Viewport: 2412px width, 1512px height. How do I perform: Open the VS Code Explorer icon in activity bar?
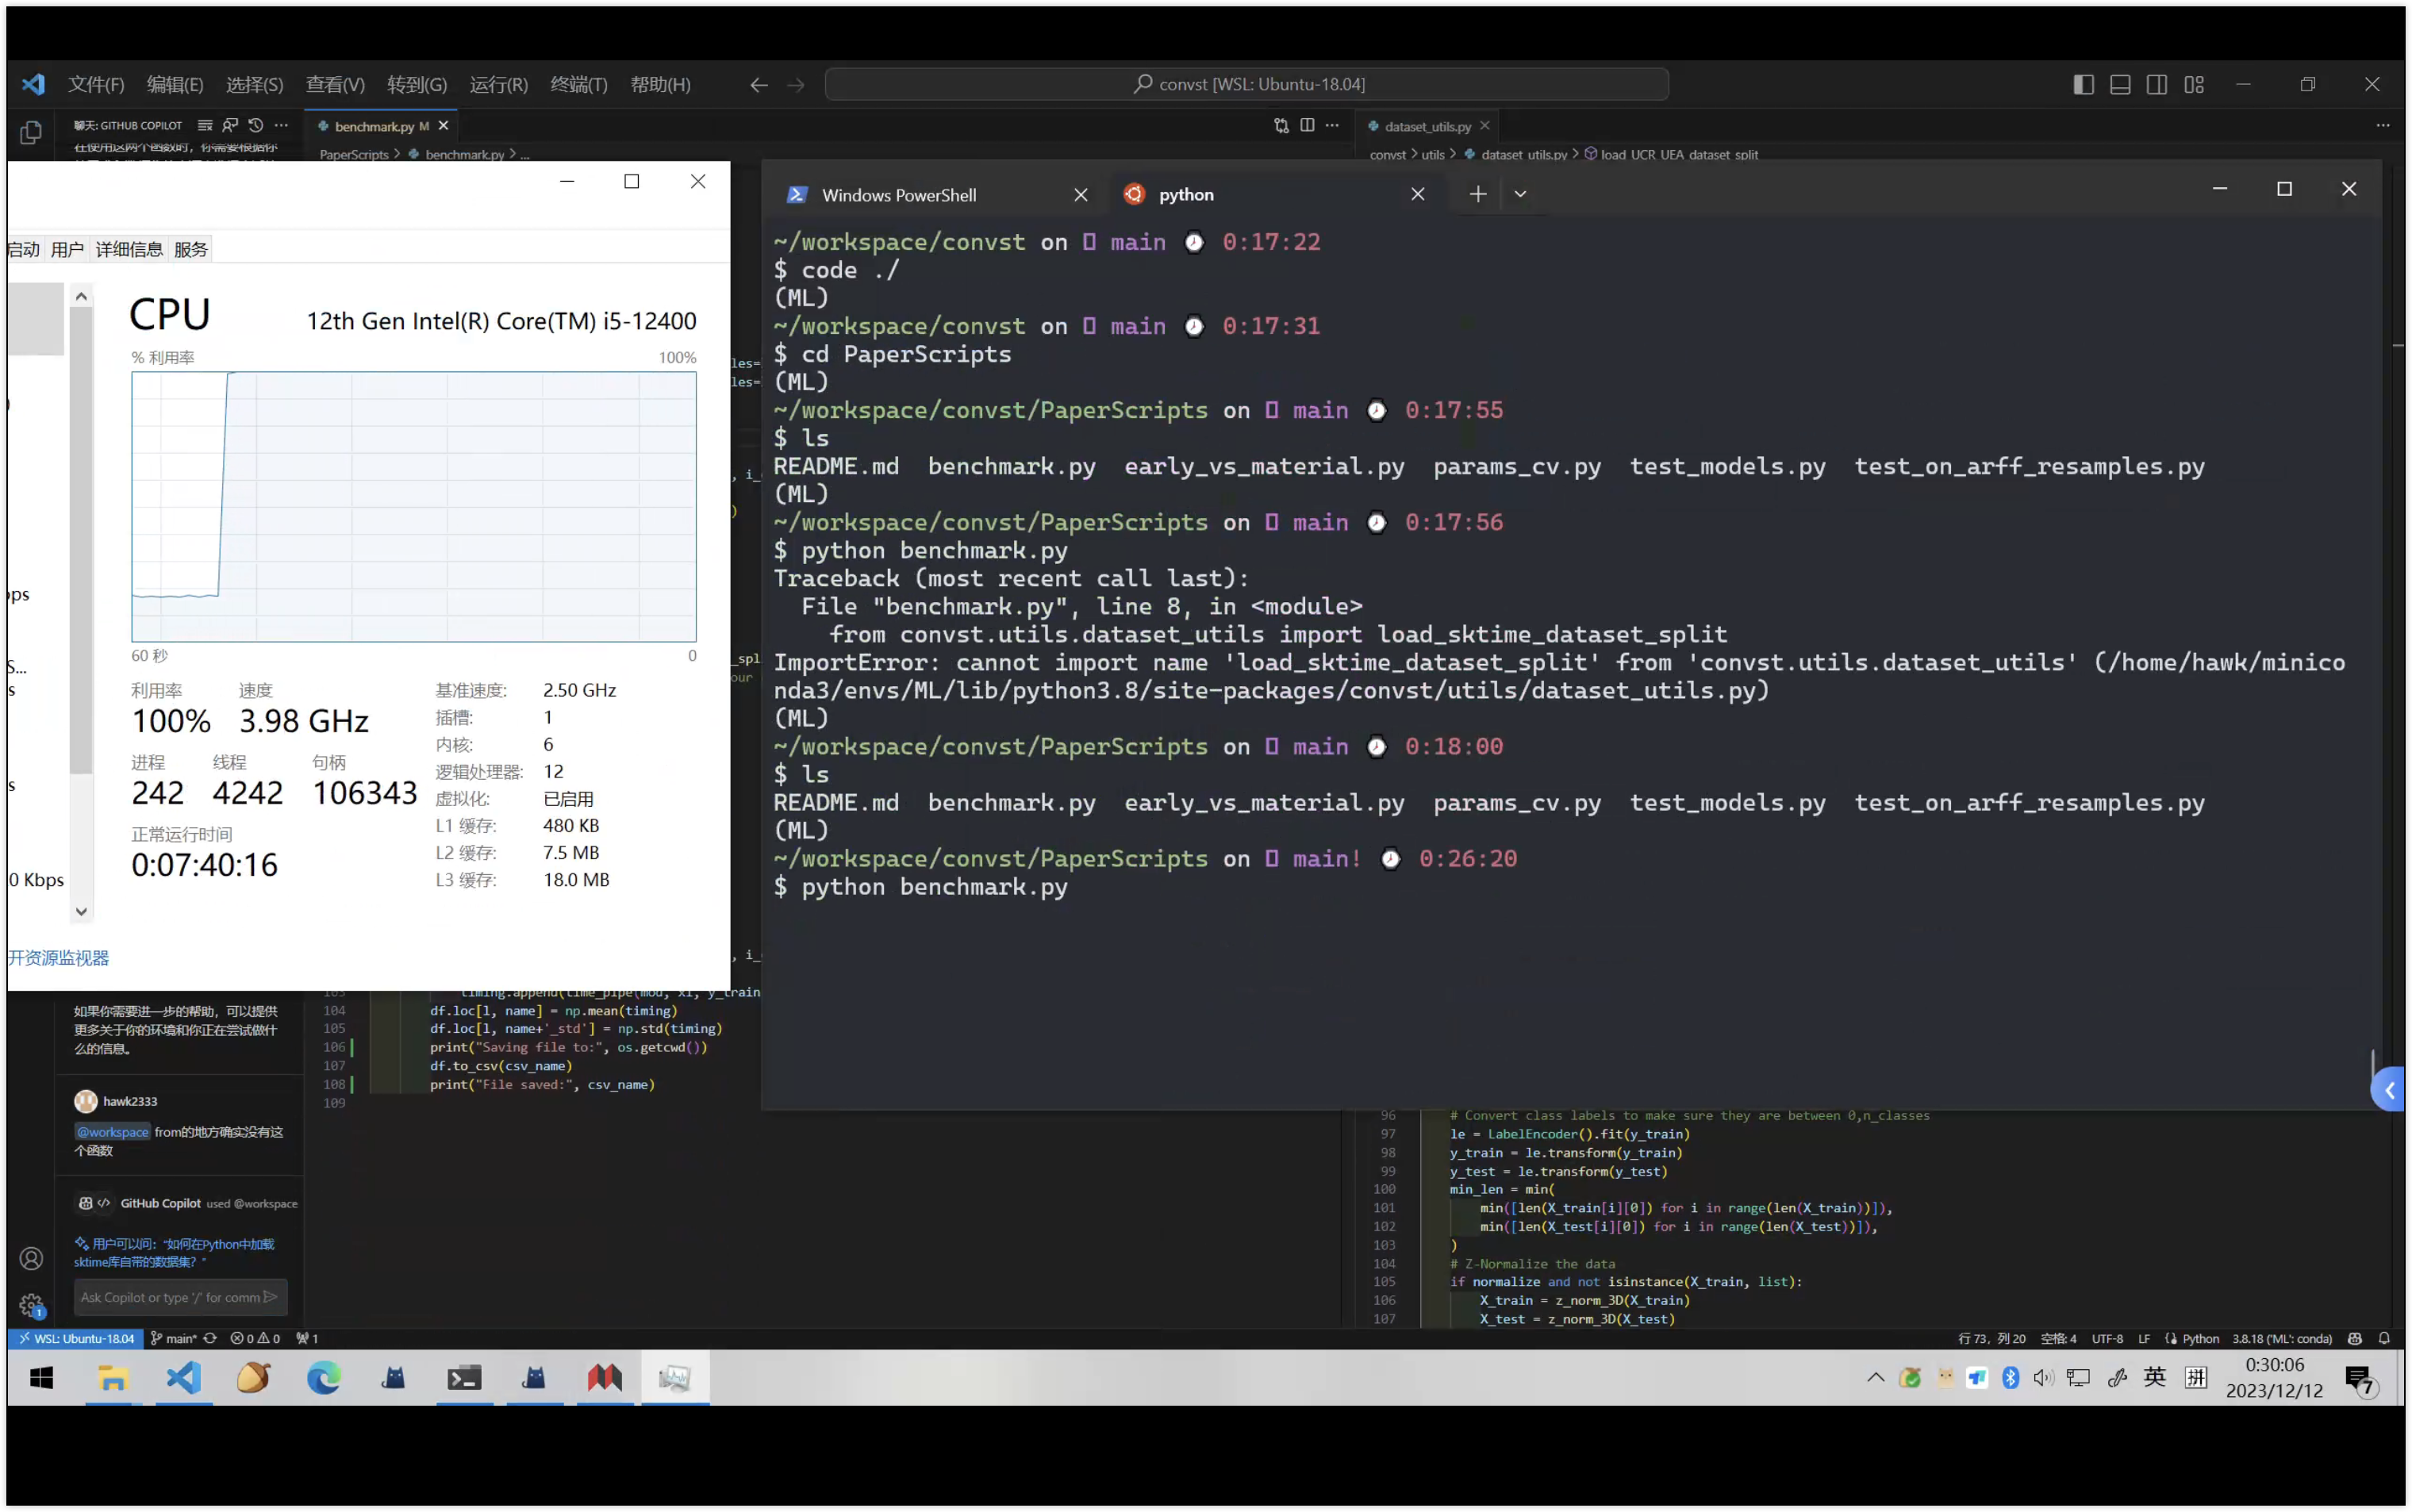coord(31,132)
